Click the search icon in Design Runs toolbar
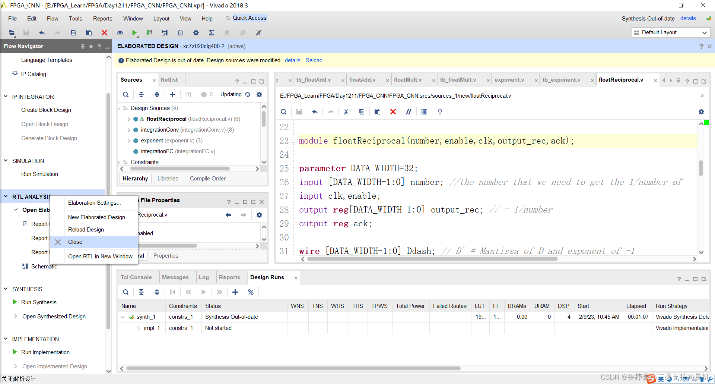715x384 pixels. pos(126,292)
